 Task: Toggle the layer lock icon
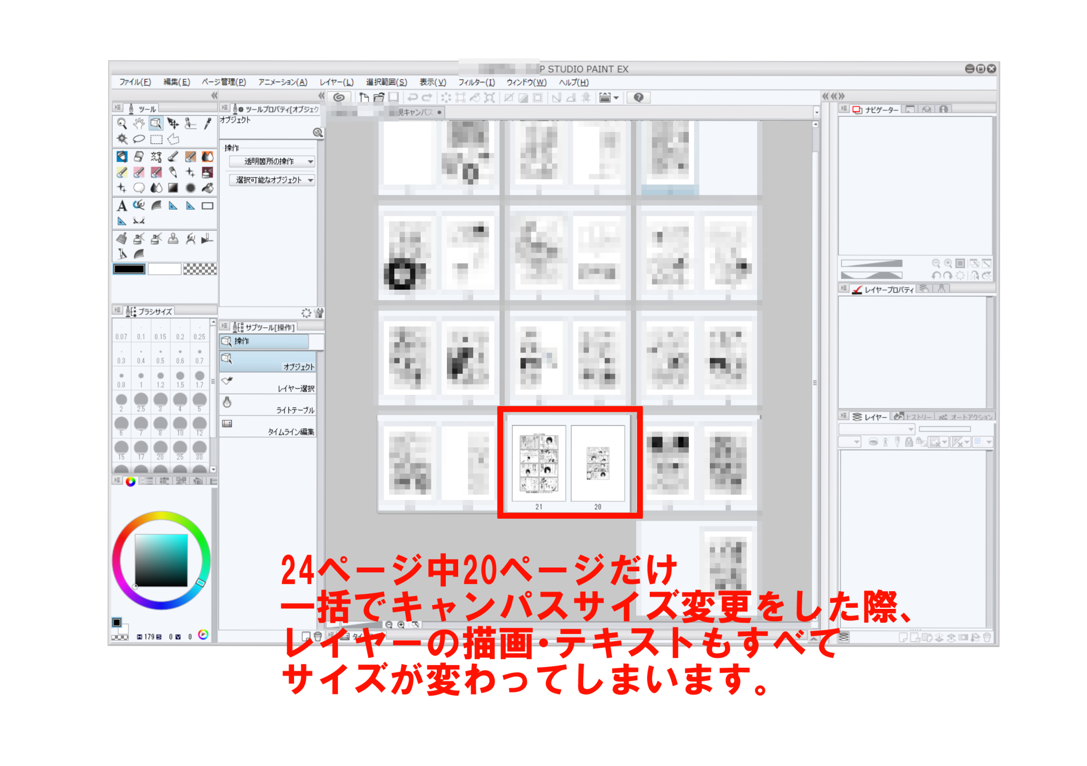908,442
